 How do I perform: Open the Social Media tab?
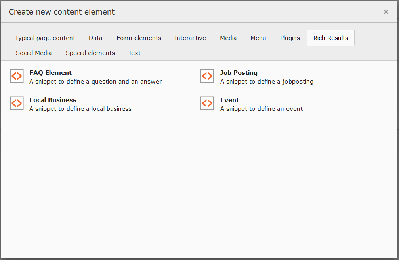34,53
